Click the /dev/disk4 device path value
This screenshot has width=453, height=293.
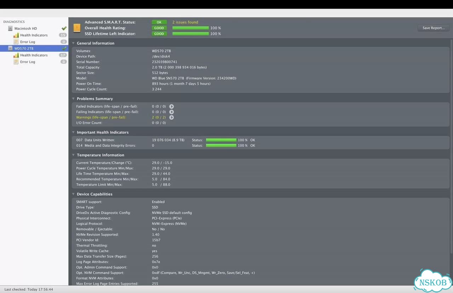(161, 56)
